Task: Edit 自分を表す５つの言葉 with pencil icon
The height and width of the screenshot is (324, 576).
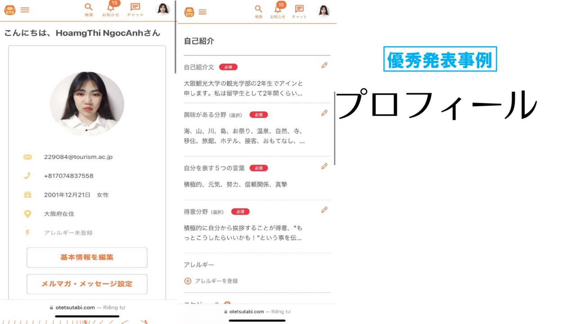Action: (324, 166)
